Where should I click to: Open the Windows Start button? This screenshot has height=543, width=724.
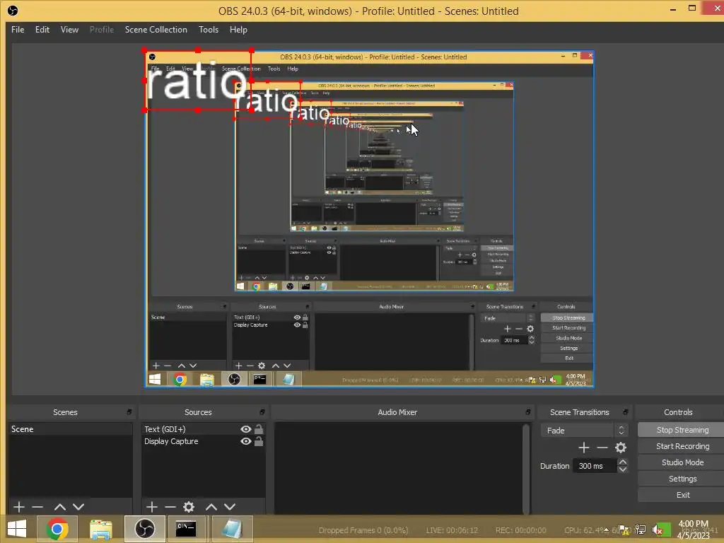click(17, 529)
